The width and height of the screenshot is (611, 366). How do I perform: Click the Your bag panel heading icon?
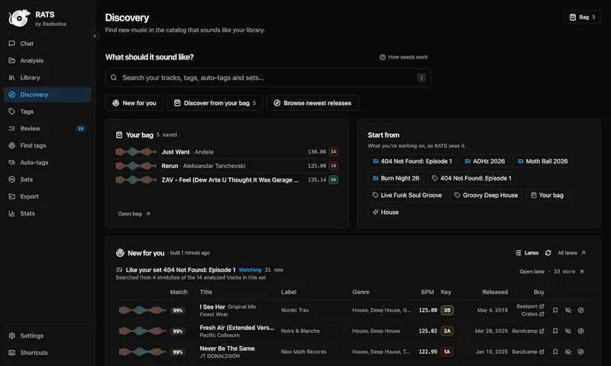click(x=119, y=135)
